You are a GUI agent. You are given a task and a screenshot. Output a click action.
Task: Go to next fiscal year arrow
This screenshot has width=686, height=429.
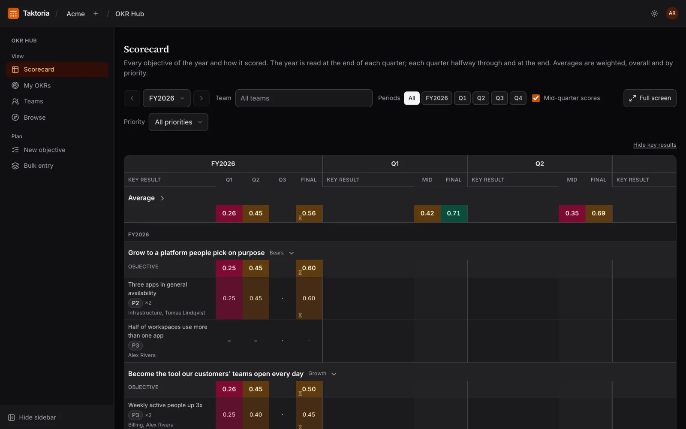pos(202,98)
